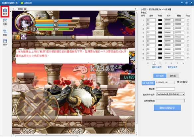Click the 坐标&颜色组 coordinate color group field

(170, 101)
